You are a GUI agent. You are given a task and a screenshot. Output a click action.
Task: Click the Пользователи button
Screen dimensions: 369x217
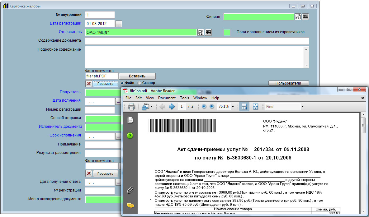pyautogui.click(x=288, y=83)
